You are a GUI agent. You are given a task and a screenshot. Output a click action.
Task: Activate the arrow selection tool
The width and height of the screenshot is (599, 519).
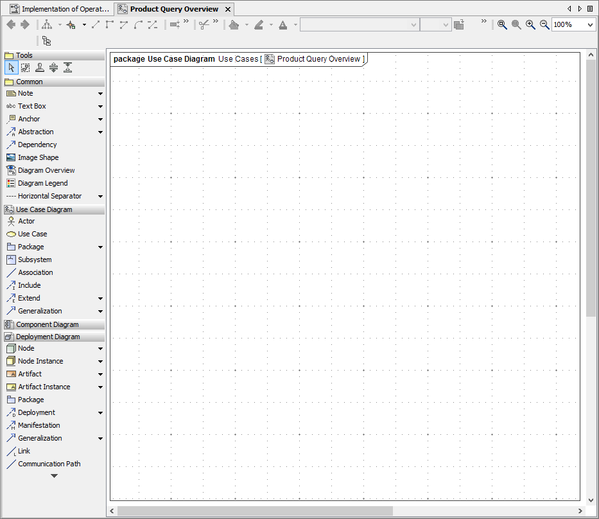coord(11,67)
